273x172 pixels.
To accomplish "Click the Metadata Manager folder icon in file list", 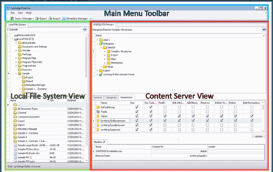I will [x=15, y=129].
